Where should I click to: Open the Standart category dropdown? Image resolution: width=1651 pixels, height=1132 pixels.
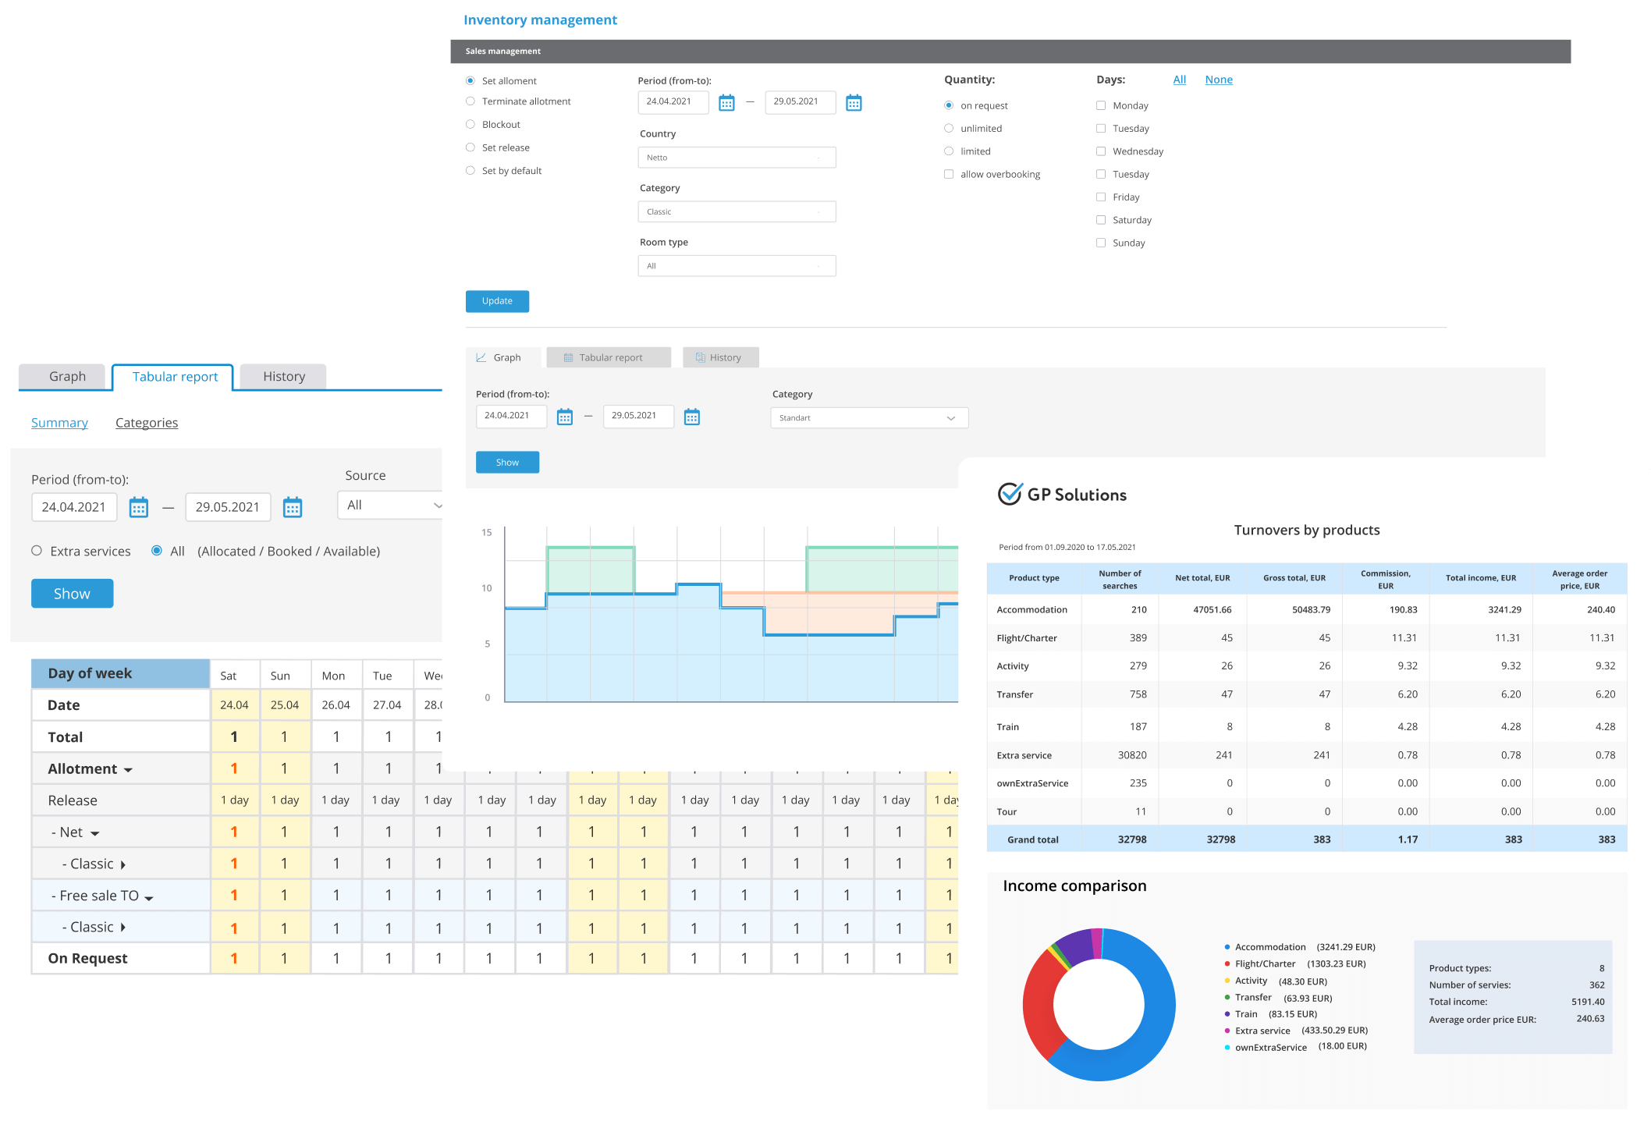point(869,418)
